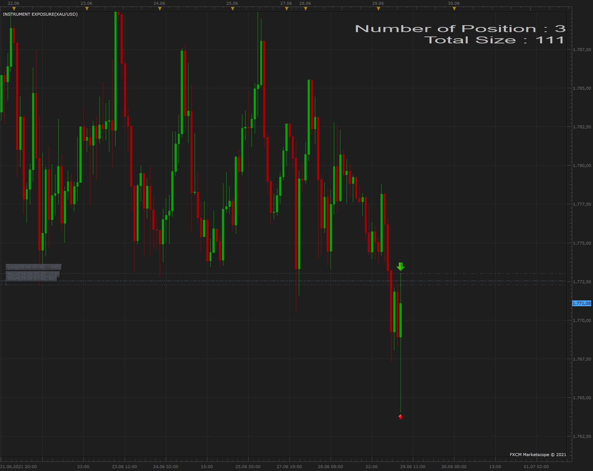Click the 1.770,00 price axis label
Viewport: 593px width, 471px height.
582,320
